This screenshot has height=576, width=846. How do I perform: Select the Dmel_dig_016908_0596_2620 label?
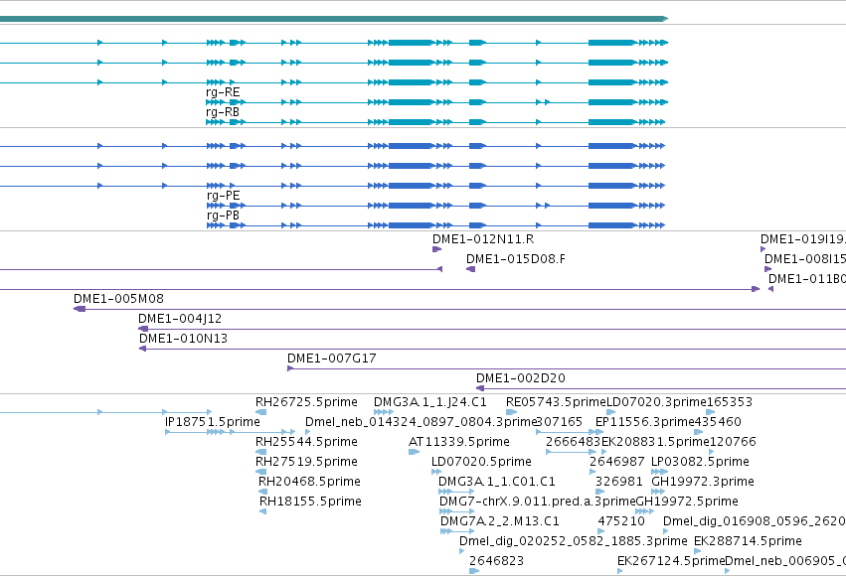click(755, 521)
